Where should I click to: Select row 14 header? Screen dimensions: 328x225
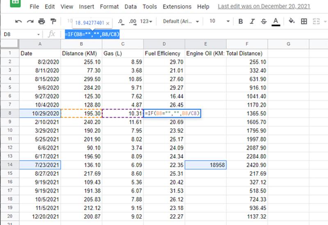(x=10, y=165)
